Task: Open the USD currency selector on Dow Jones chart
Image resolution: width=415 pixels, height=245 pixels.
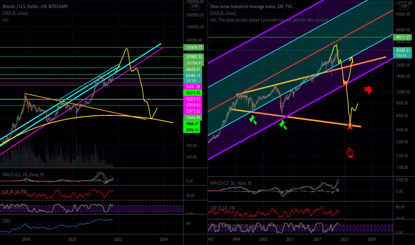Action: point(404,6)
